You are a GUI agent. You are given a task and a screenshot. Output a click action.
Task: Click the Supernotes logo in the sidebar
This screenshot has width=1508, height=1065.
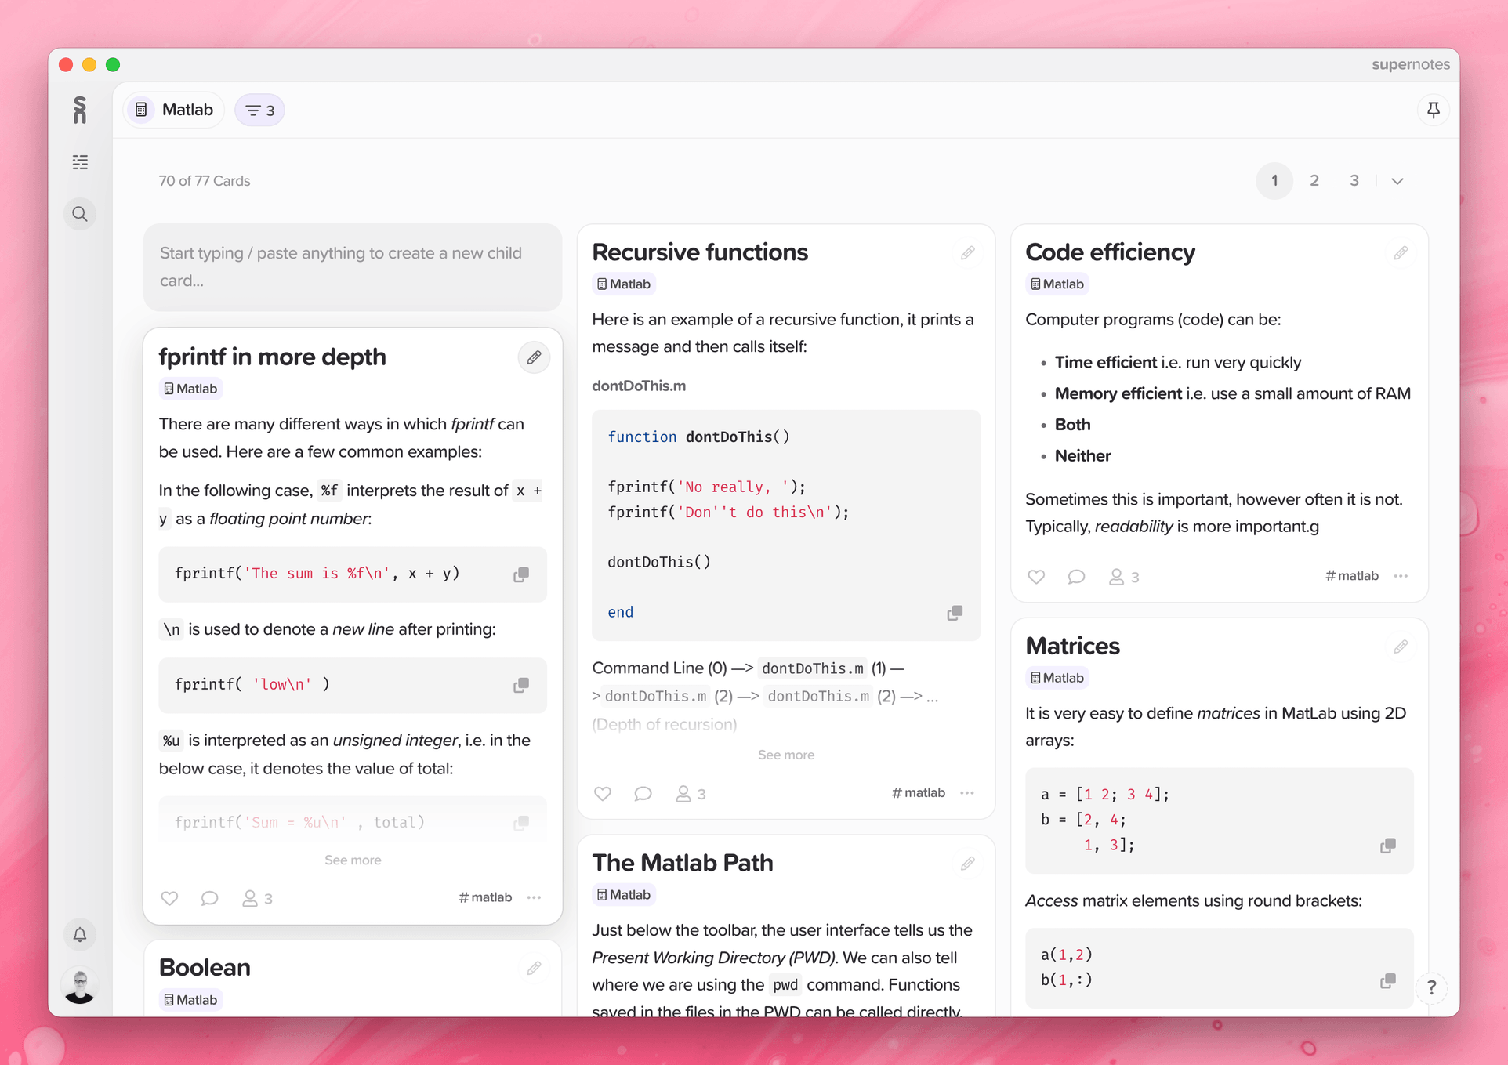coord(80,110)
